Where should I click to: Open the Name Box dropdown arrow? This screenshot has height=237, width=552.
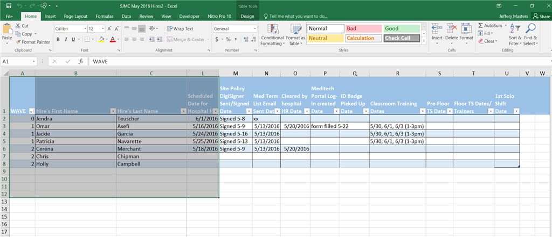[x=33, y=61]
